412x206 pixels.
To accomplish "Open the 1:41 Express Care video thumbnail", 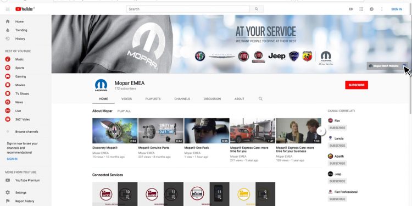I will [x=253, y=131].
